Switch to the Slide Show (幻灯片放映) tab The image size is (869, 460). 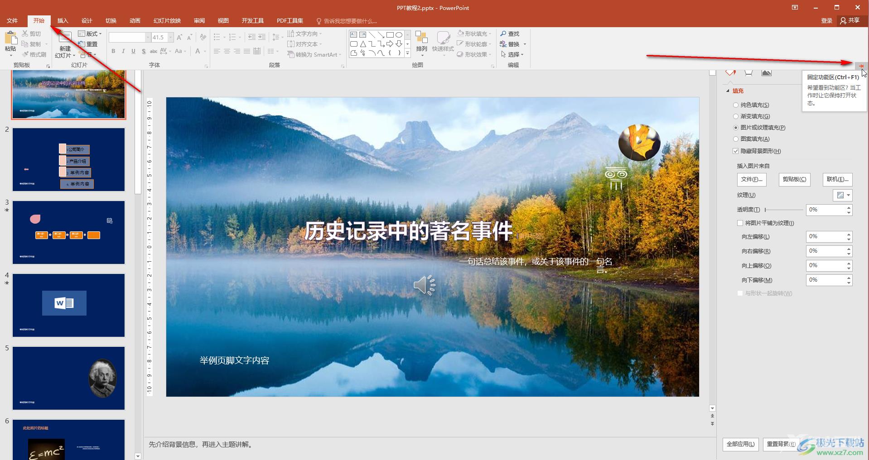(x=167, y=21)
